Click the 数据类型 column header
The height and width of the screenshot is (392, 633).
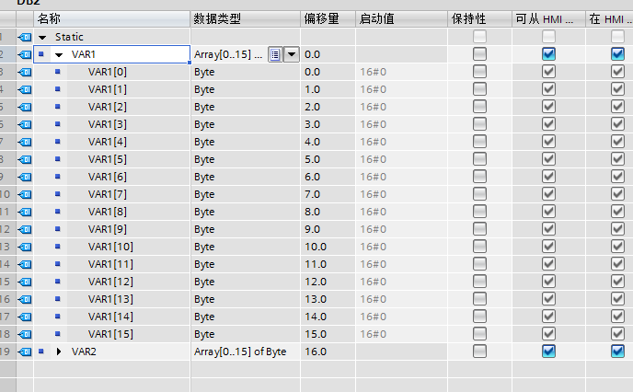coord(246,19)
